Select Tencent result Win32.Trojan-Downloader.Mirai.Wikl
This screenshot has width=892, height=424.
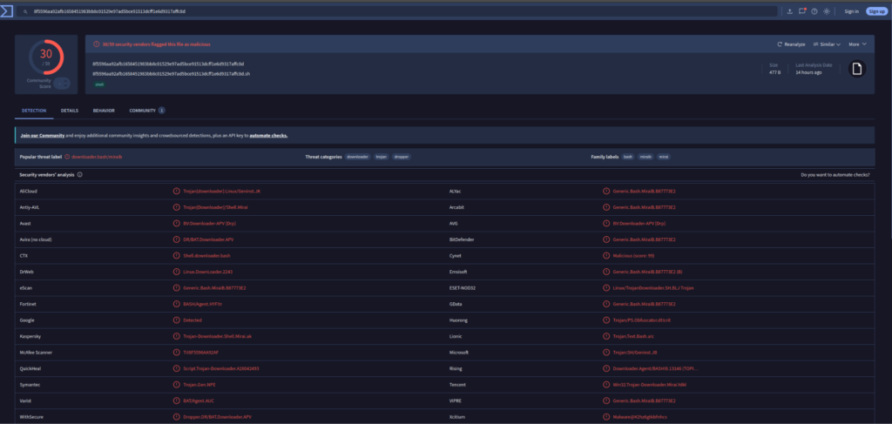[650, 385]
